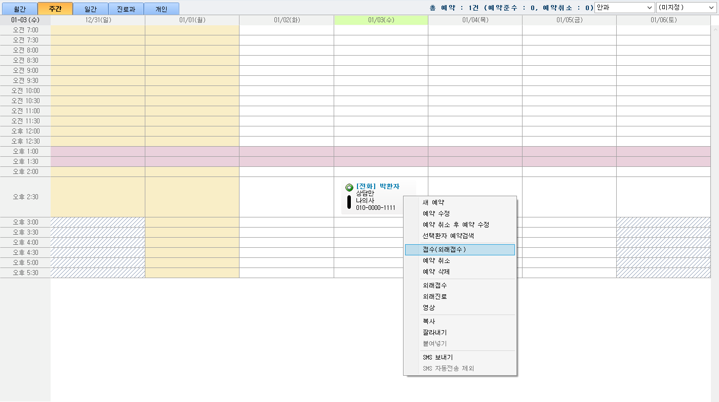The width and height of the screenshot is (719, 402).
Task: Click the 01/04(목) column header
Action: [x=474, y=20]
